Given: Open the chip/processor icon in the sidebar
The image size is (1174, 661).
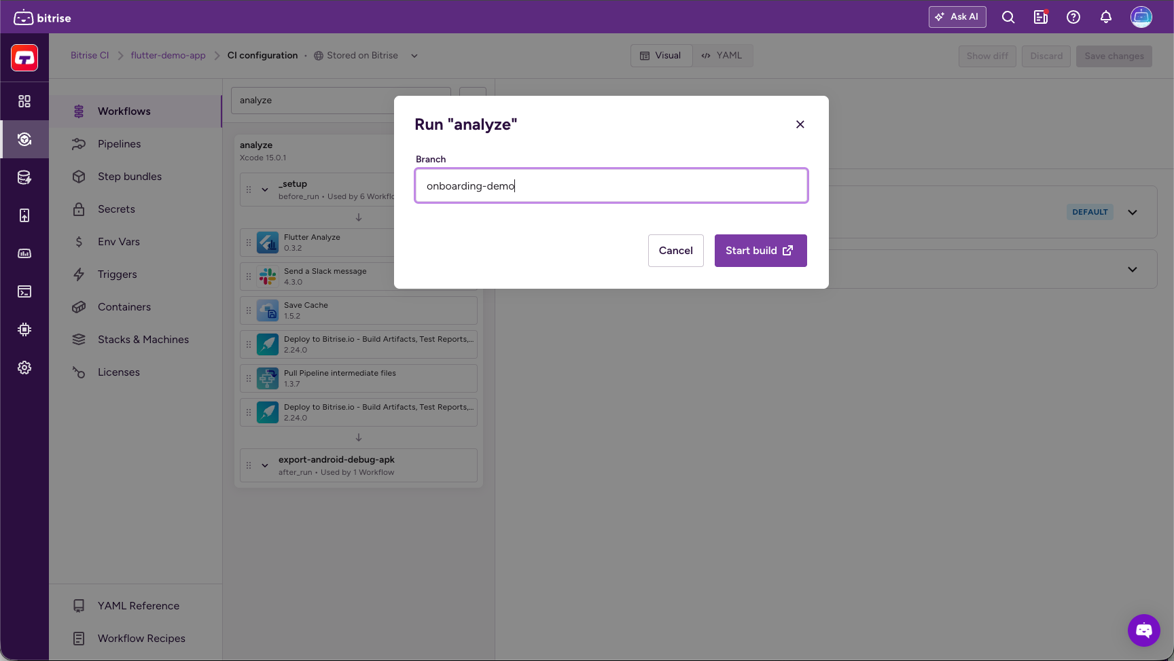Looking at the screenshot, I should pos(24,329).
